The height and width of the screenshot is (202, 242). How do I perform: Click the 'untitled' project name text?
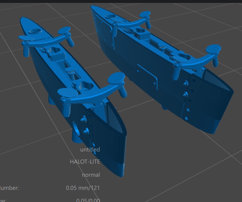point(90,150)
